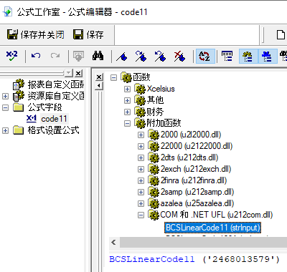Viewport: 287px width, 272px height.
Task: Click in formula text BCSLinearCode11 ('2468013579')
Action: pos(194,259)
